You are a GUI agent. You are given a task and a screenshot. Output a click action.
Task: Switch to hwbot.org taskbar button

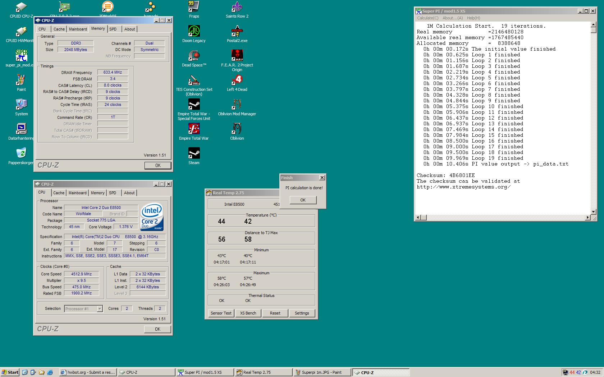(x=88, y=372)
